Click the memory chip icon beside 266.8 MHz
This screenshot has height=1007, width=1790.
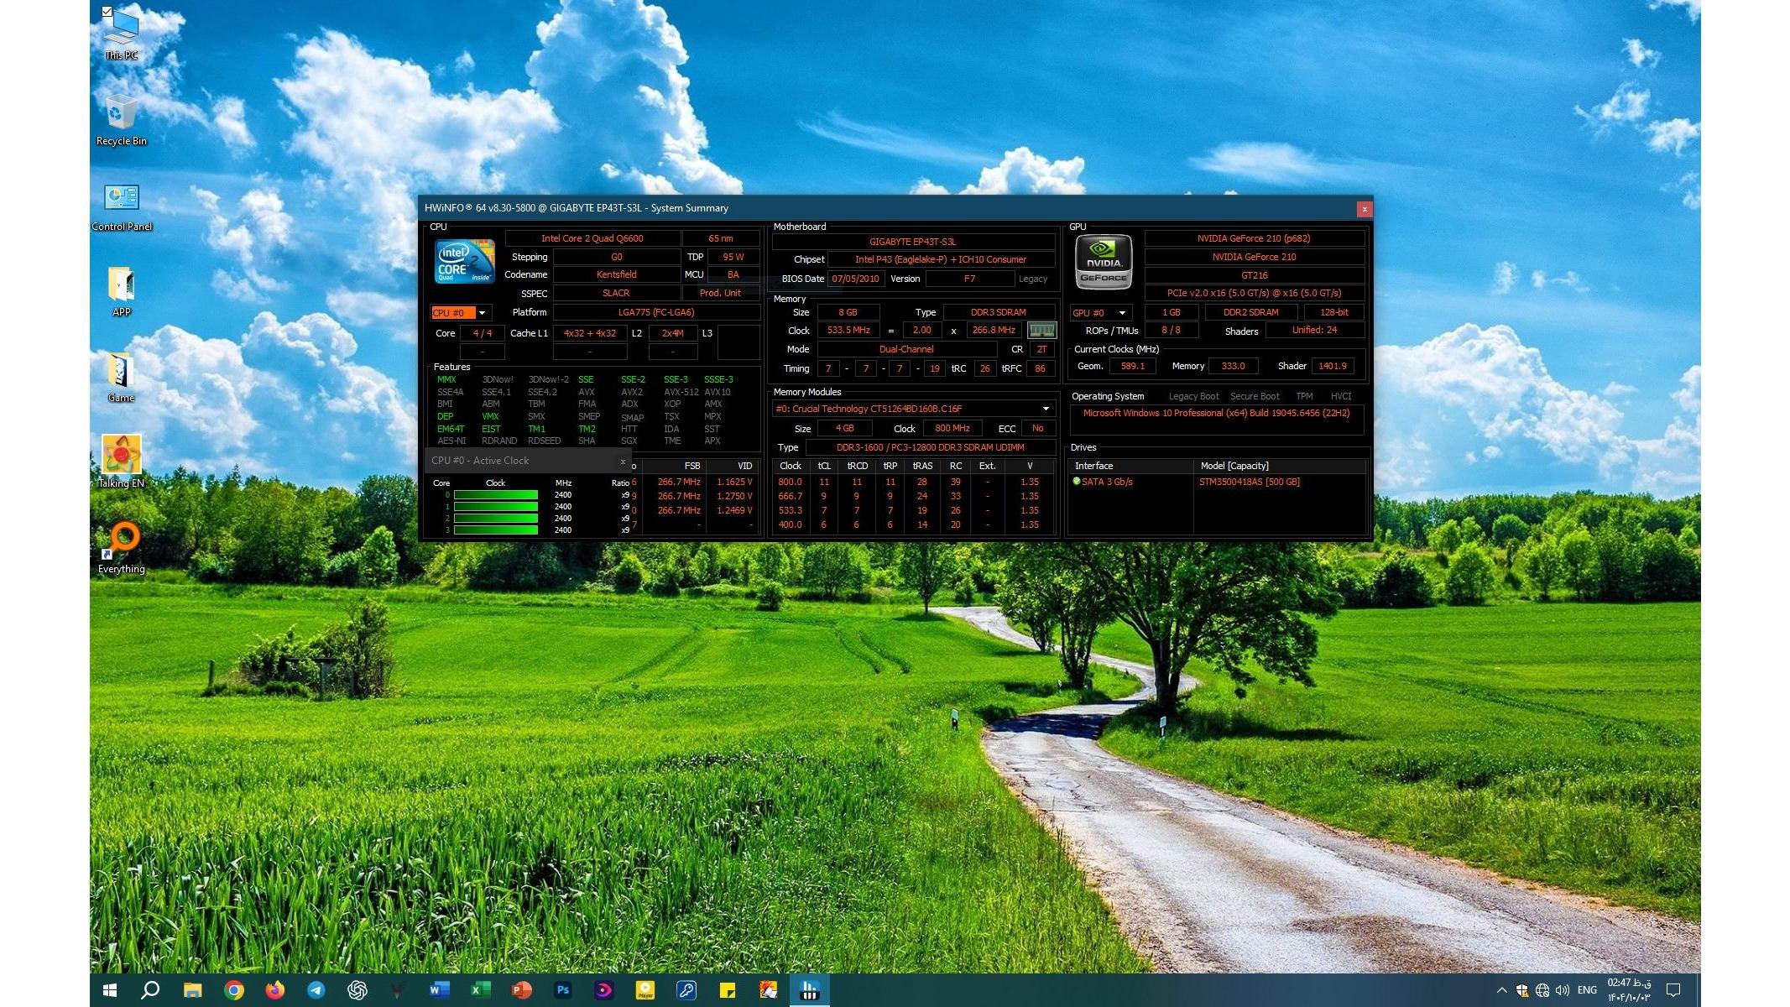(x=1041, y=331)
